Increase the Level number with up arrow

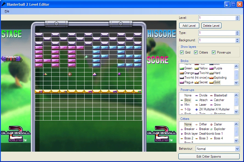(x=237, y=17)
